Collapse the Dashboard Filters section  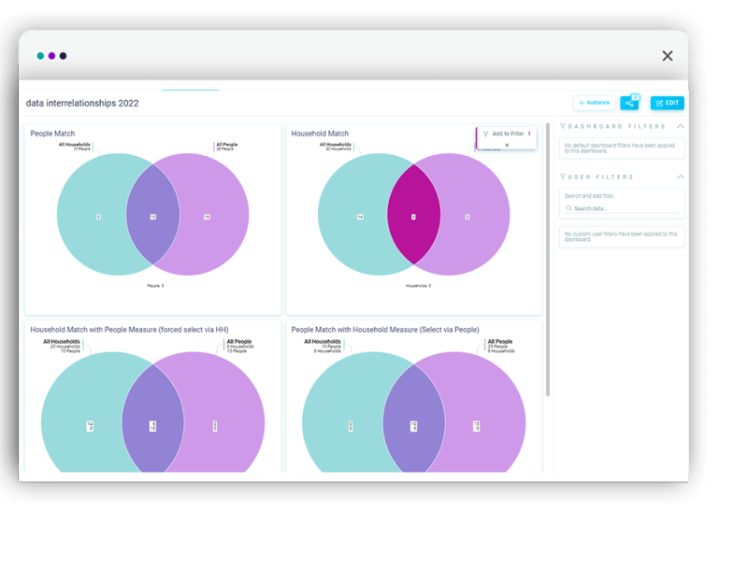point(681,126)
